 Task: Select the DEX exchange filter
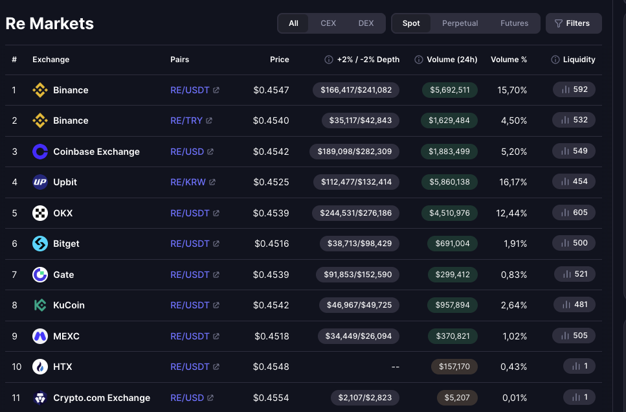tap(366, 23)
